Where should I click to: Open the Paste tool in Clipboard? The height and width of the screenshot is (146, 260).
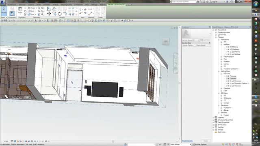[20, 10]
